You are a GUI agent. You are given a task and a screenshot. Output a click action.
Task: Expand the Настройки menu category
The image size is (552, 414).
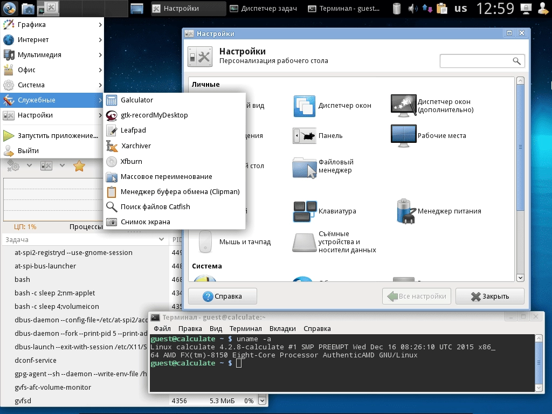click(52, 115)
